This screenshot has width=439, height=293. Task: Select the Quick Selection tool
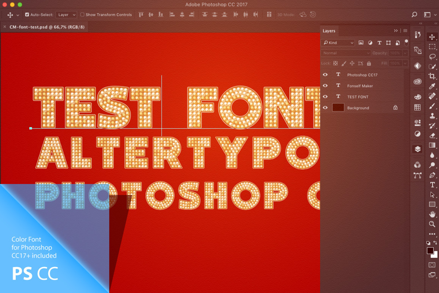click(432, 66)
